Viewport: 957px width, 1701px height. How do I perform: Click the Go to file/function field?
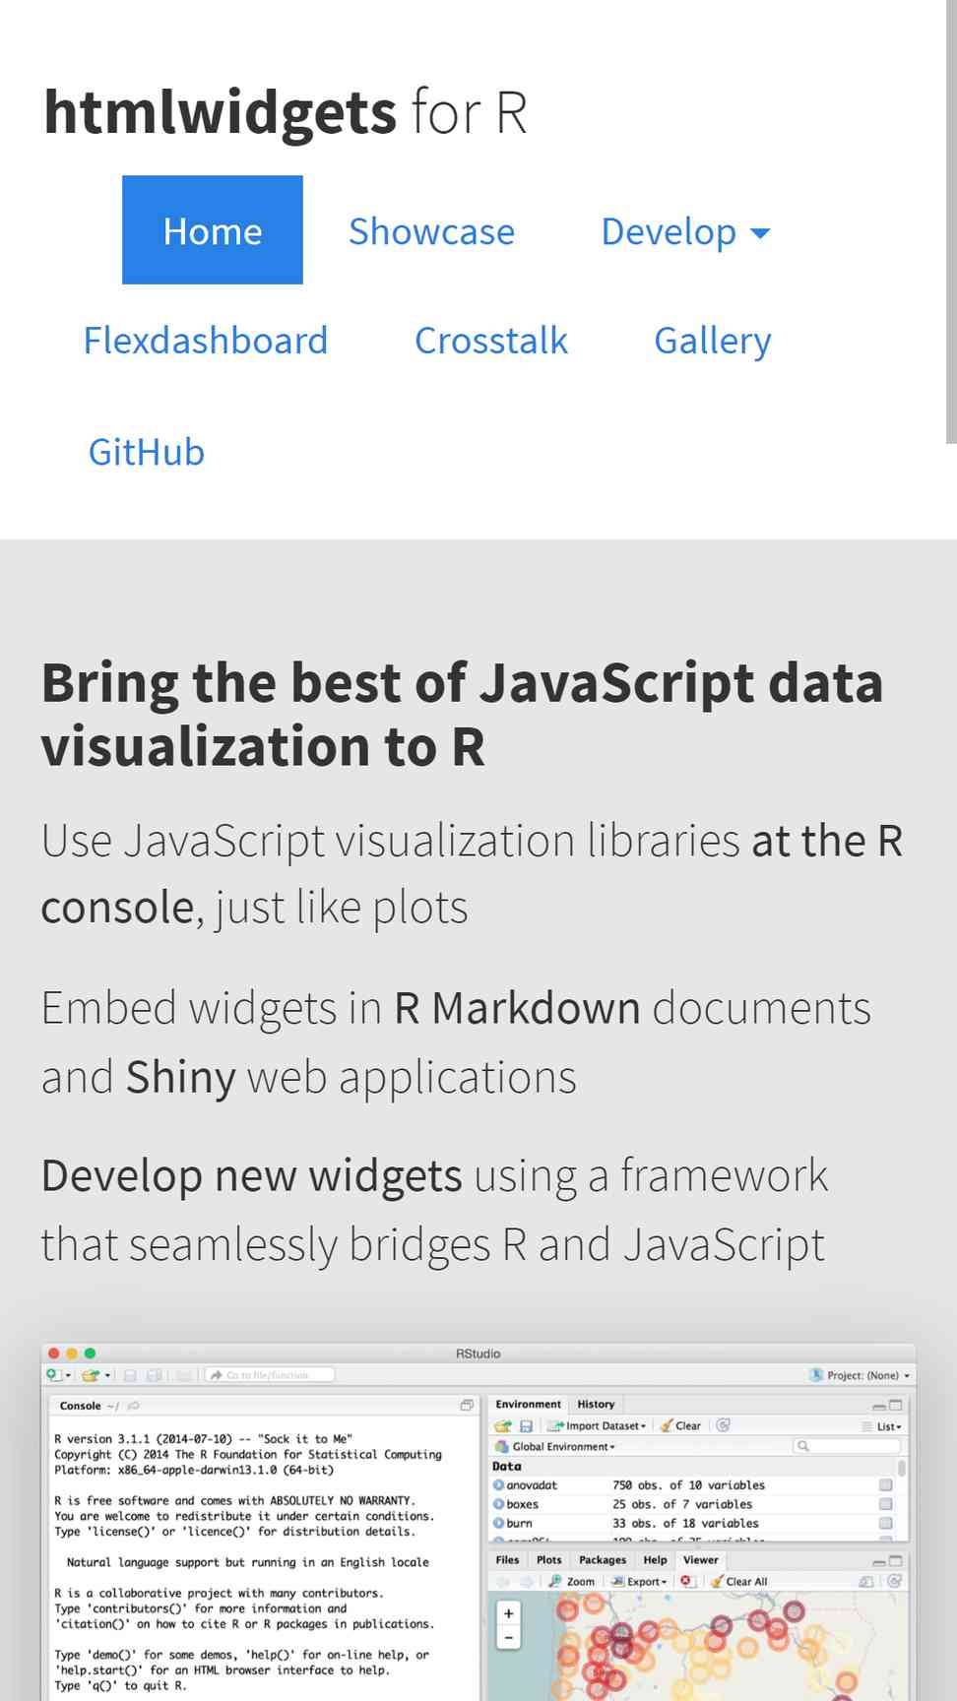pyautogui.click(x=270, y=1375)
